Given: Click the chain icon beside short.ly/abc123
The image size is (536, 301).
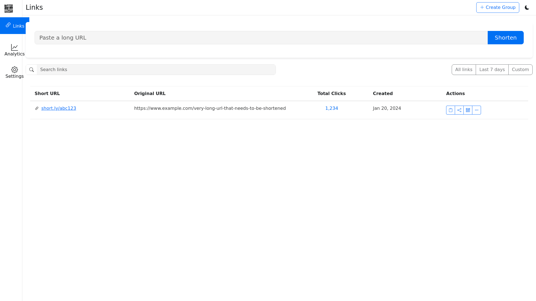Looking at the screenshot, I should (x=37, y=108).
